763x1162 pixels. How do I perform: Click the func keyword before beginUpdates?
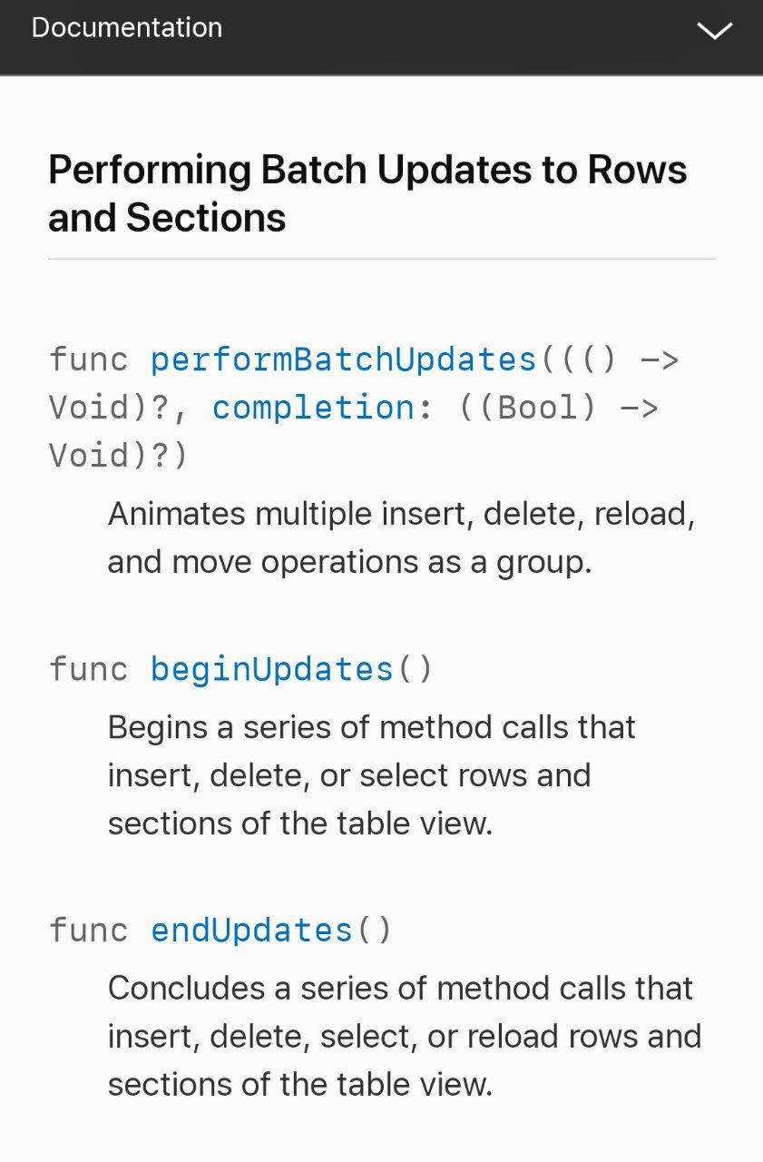click(x=89, y=669)
